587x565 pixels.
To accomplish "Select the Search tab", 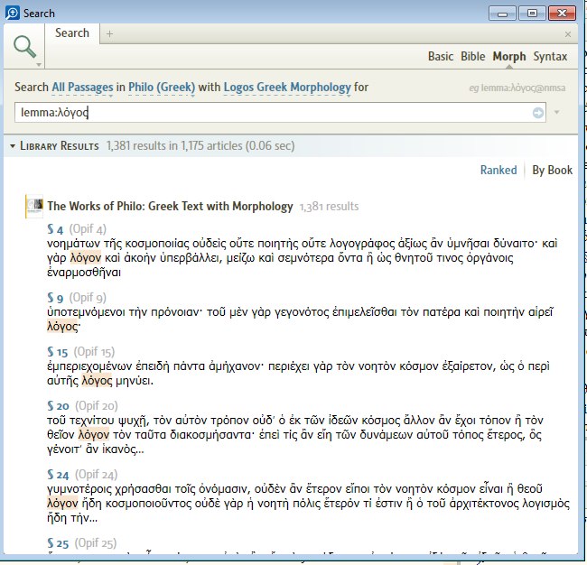I will click(x=72, y=33).
